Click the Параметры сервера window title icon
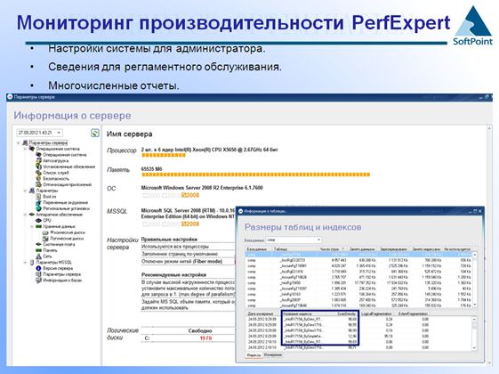This screenshot has width=499, height=374. tap(10, 97)
